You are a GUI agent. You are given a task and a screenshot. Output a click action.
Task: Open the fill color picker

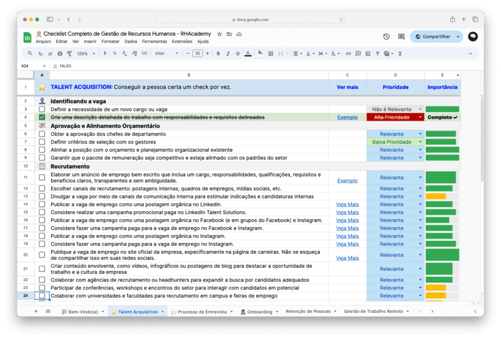coord(261,54)
